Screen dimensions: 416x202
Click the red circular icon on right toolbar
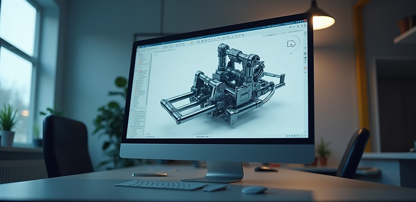305,68
